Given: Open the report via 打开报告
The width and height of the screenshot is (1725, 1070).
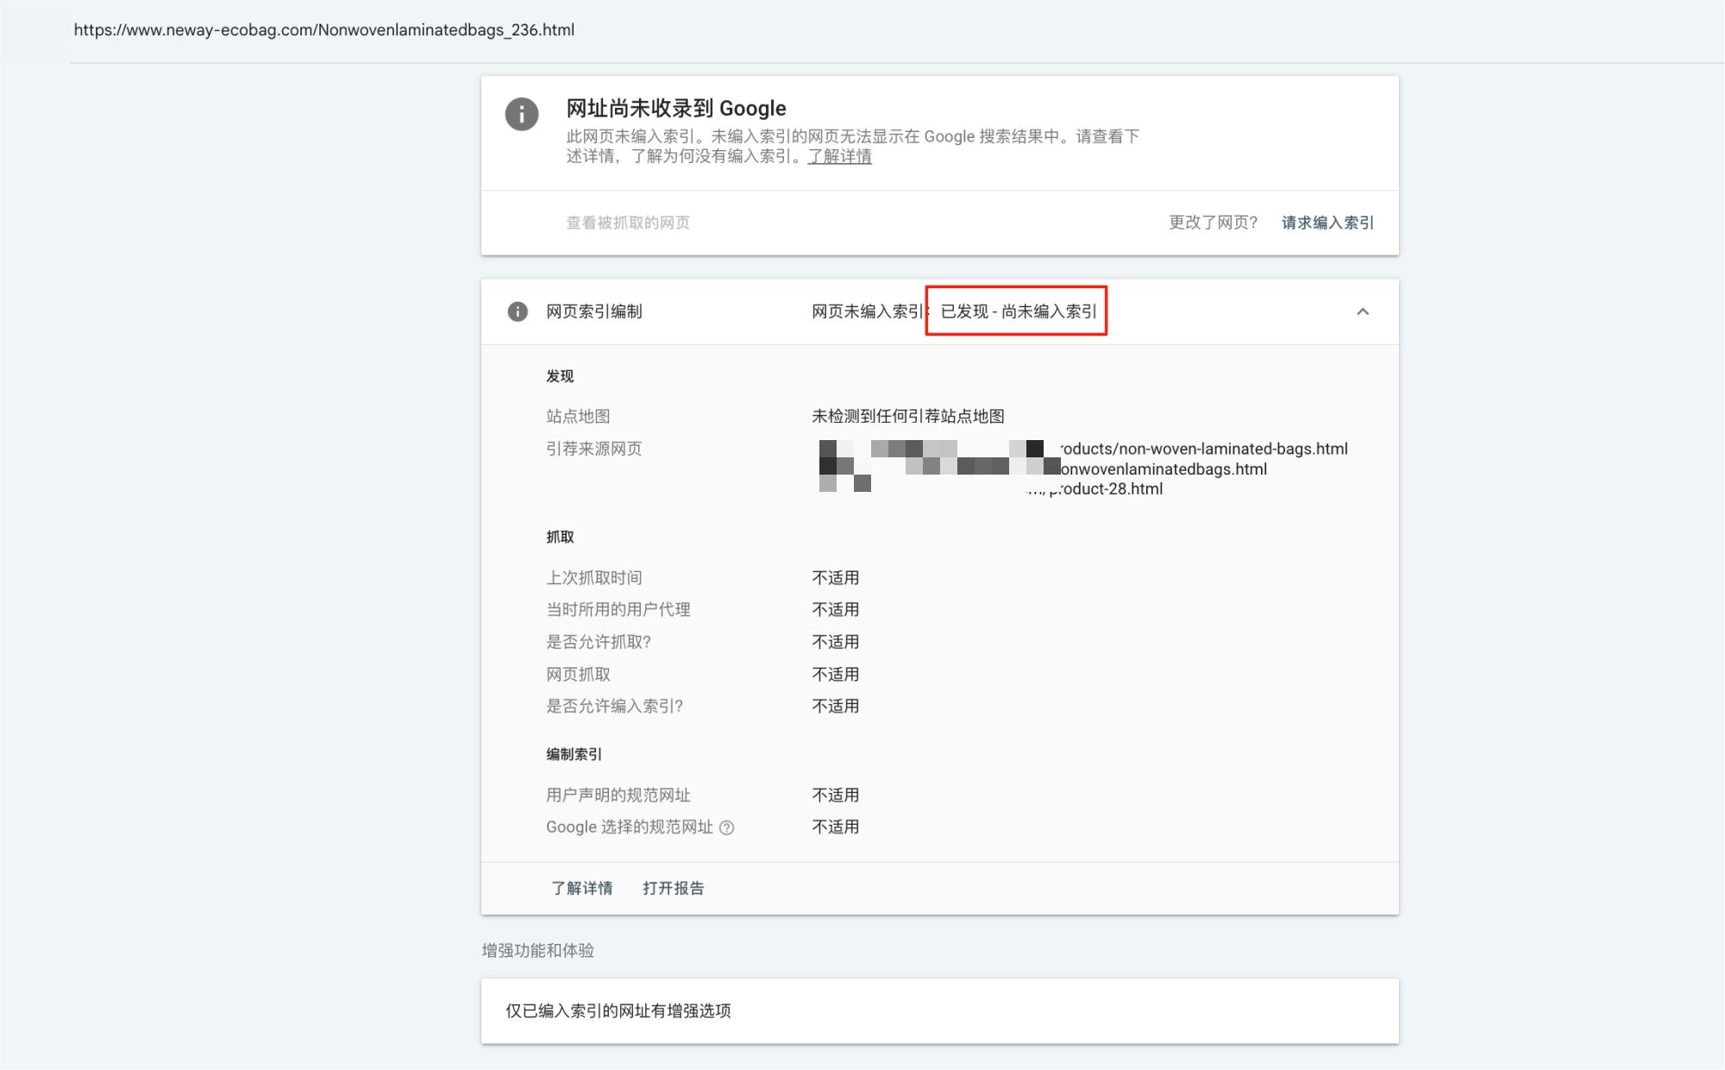Looking at the screenshot, I should pyautogui.click(x=674, y=888).
